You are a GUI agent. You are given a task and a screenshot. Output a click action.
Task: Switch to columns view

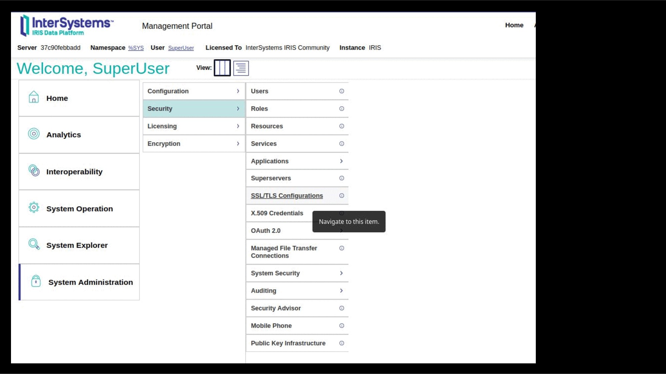(x=222, y=68)
